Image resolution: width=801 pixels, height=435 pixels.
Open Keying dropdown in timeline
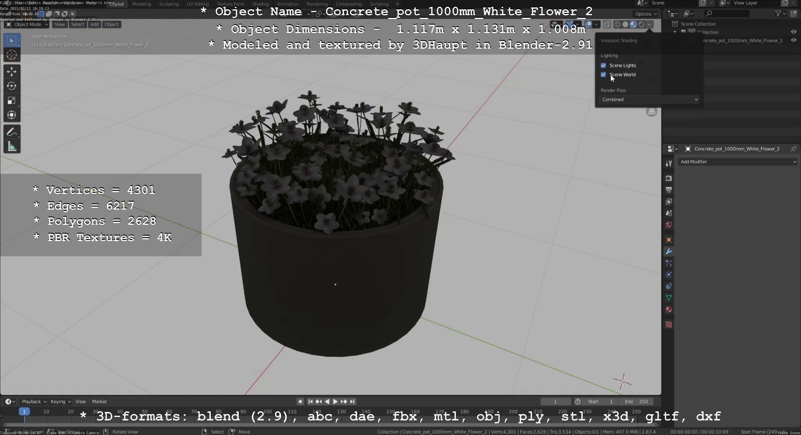[x=60, y=402]
